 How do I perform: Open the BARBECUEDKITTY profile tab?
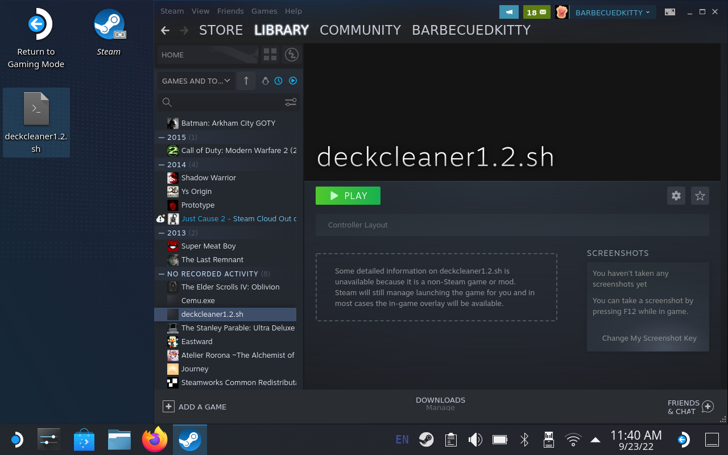pos(471,30)
